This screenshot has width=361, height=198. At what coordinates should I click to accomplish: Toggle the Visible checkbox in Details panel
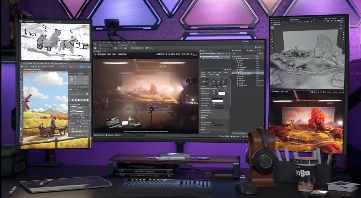(213, 120)
